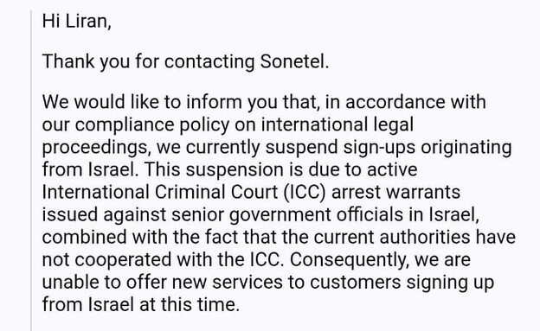540x331 pixels.
Task: Click the phrase 'International Criminal Court'
Action: (x=160, y=193)
